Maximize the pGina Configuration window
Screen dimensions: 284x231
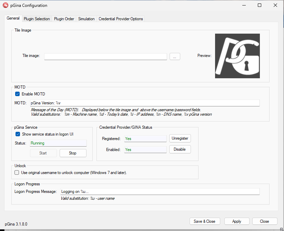click(260, 5)
